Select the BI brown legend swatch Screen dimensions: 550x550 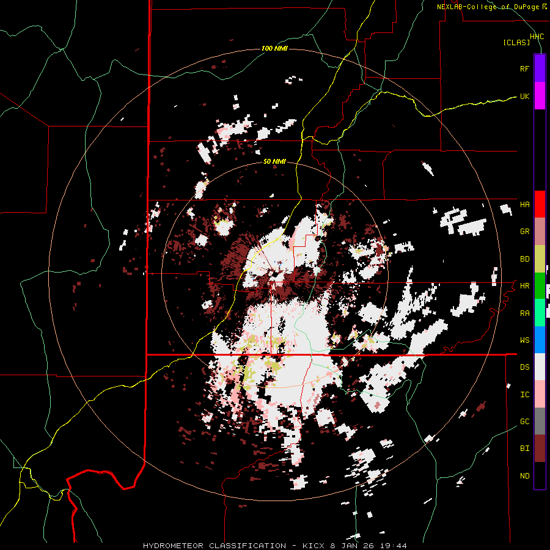click(540, 449)
